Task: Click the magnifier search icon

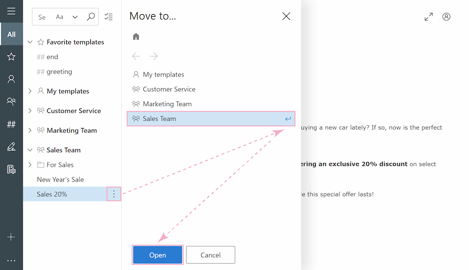Action: 91,17
